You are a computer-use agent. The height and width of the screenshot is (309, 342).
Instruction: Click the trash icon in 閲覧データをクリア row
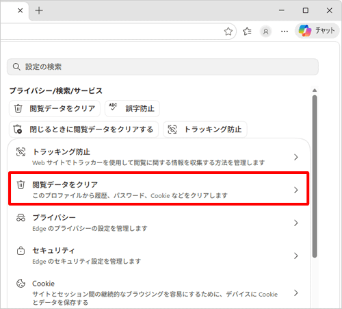point(21,185)
